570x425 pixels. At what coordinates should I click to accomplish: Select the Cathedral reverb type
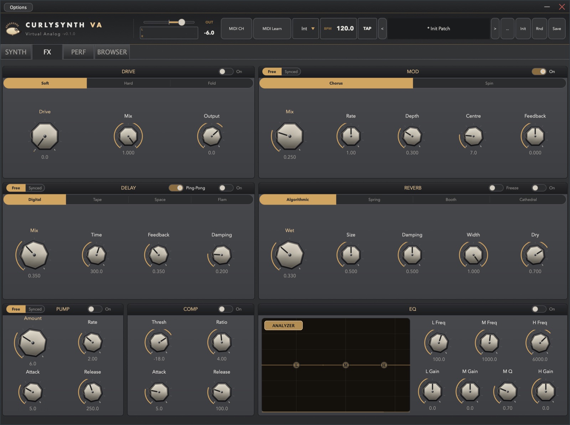click(528, 199)
